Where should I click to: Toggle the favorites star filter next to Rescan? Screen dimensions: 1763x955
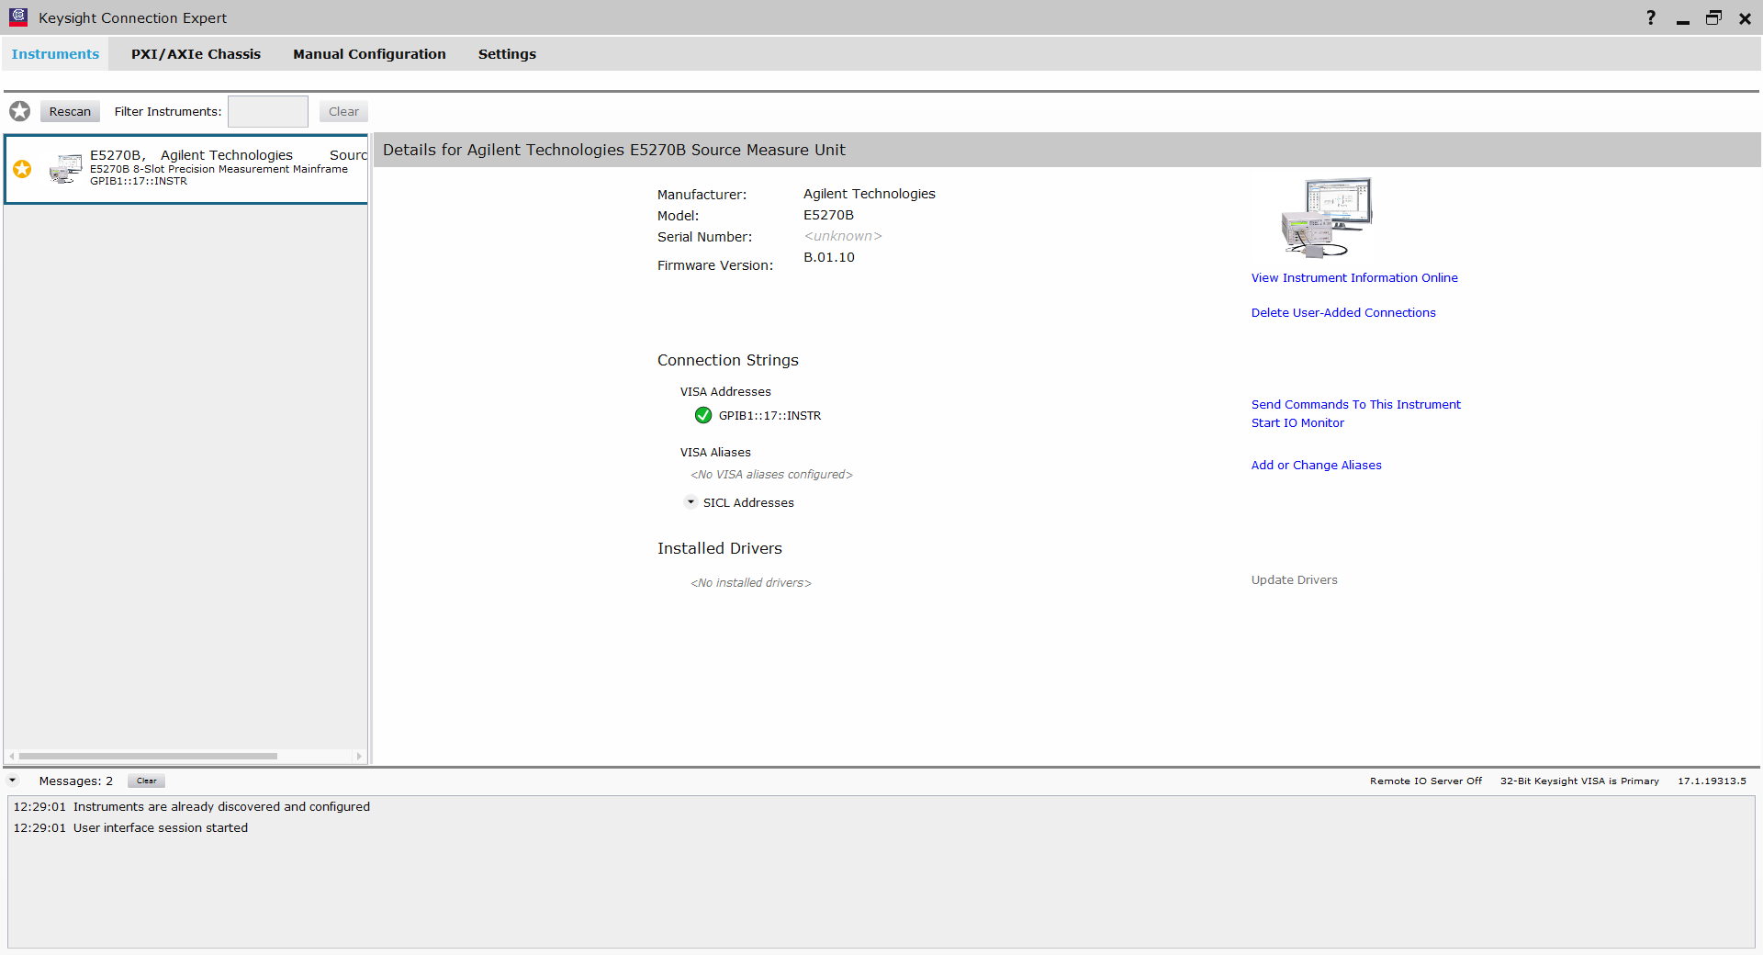click(x=20, y=111)
